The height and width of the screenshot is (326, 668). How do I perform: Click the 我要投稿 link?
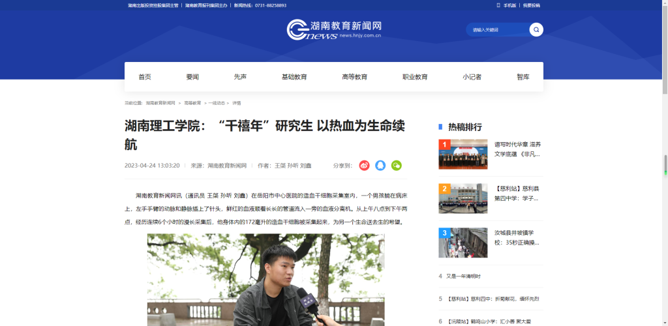tap(531, 5)
